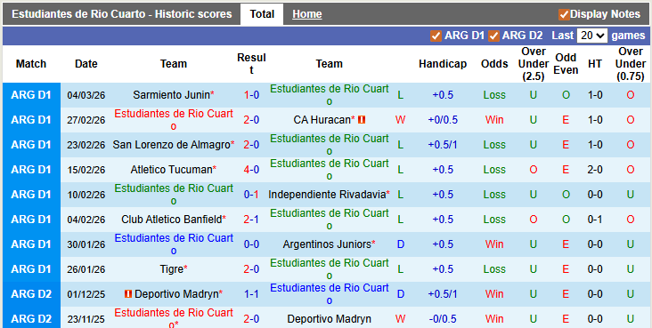Click red Estudiantes de Rio Cuarto in 27/02/26 row
Viewport: 652px width, 328px height.
(174, 120)
